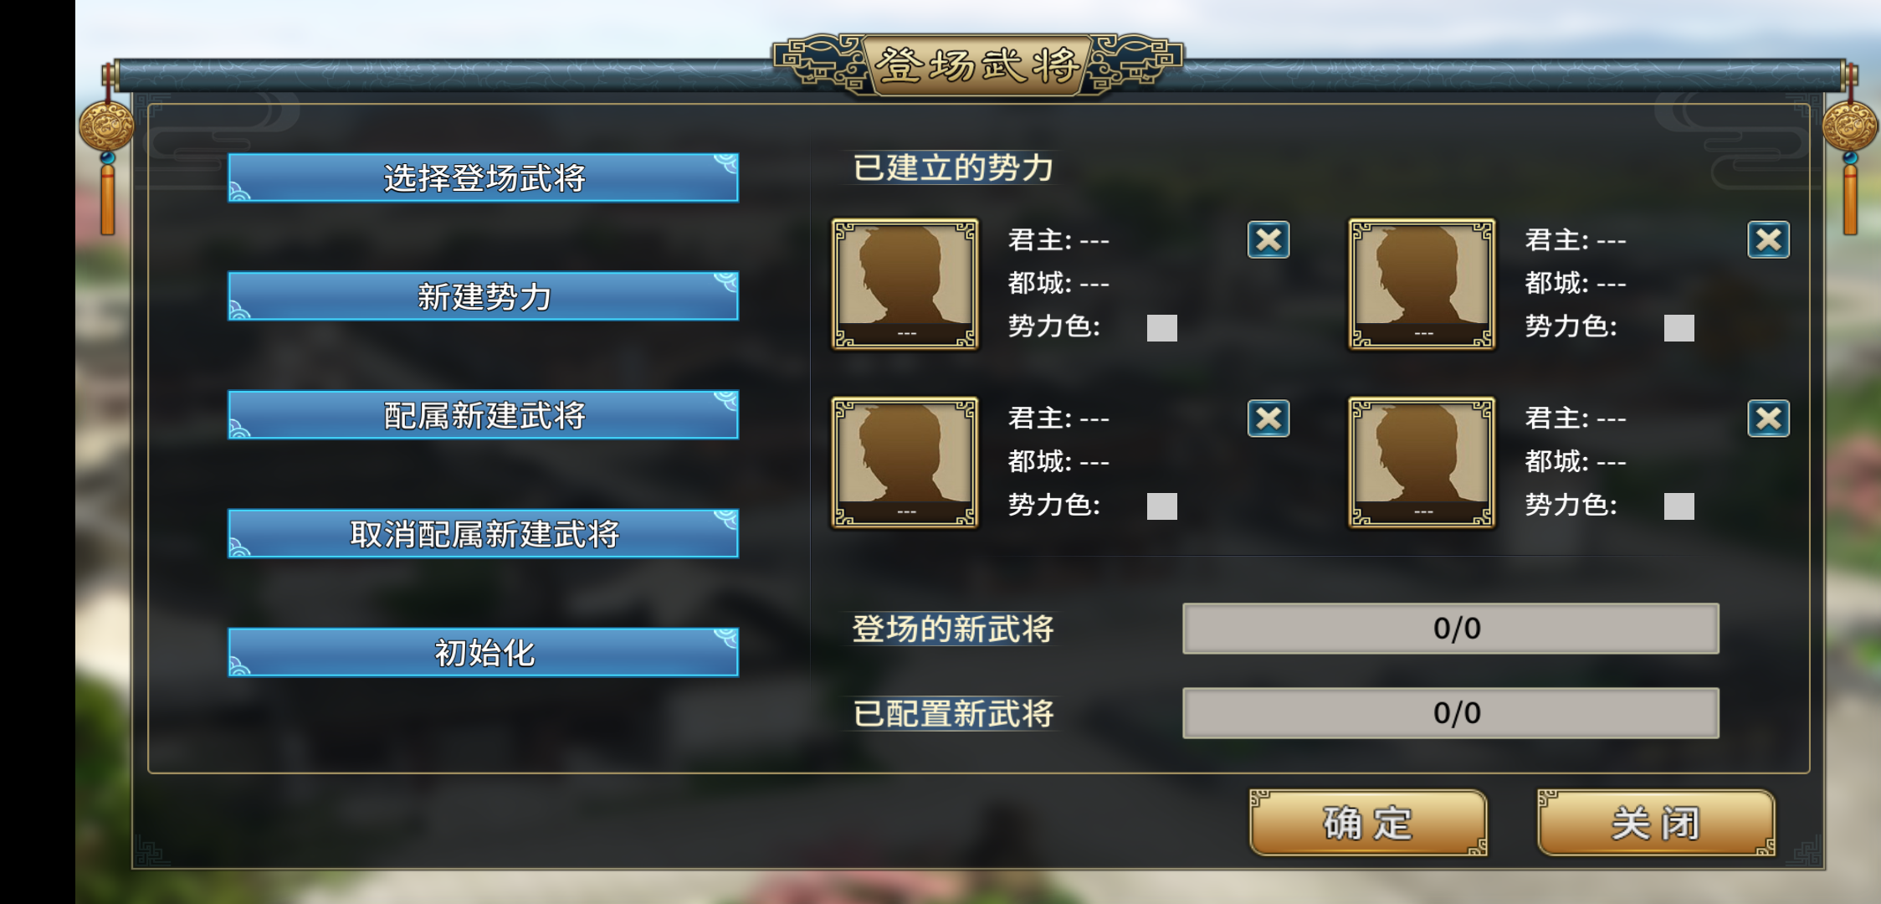This screenshot has width=1881, height=904.
Task: Remove the bottom-right faction with its X icon
Action: tap(1768, 419)
